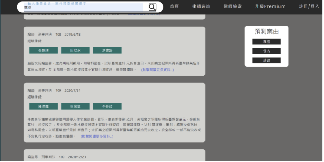
Task: Select 升級Premium in the top bar
Action: (x=270, y=6)
